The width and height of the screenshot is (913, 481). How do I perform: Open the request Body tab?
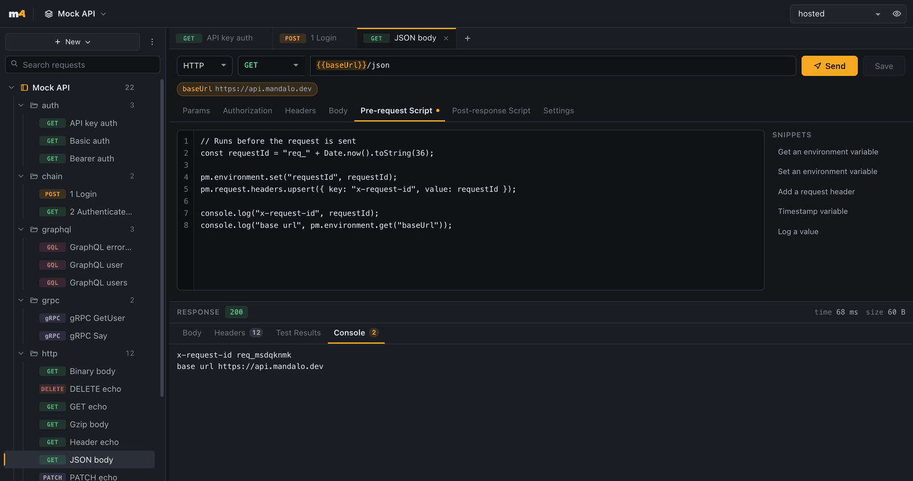coord(338,111)
